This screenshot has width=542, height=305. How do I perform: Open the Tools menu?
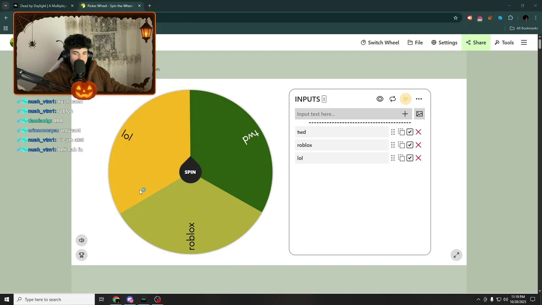tap(504, 42)
